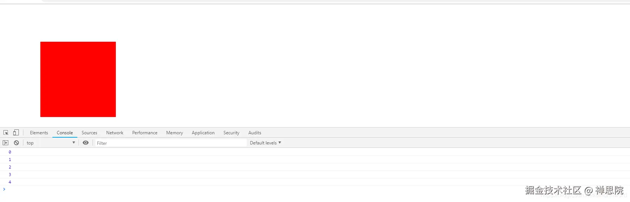Toggle the device toolbar icon
Viewport: 630px width, 202px height.
pos(16,132)
